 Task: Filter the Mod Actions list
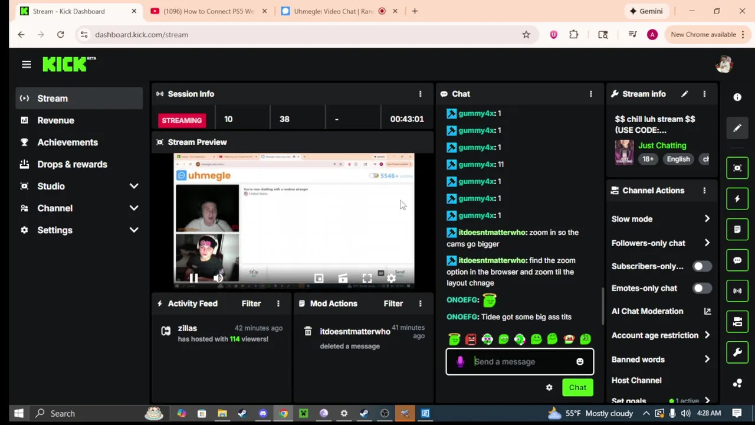pyautogui.click(x=393, y=303)
